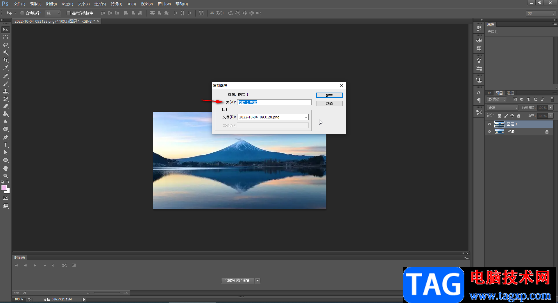Select the Path Selection tool

[x=6, y=152]
